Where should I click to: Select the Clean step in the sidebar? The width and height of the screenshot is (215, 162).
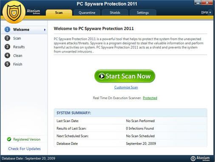tap(18, 56)
